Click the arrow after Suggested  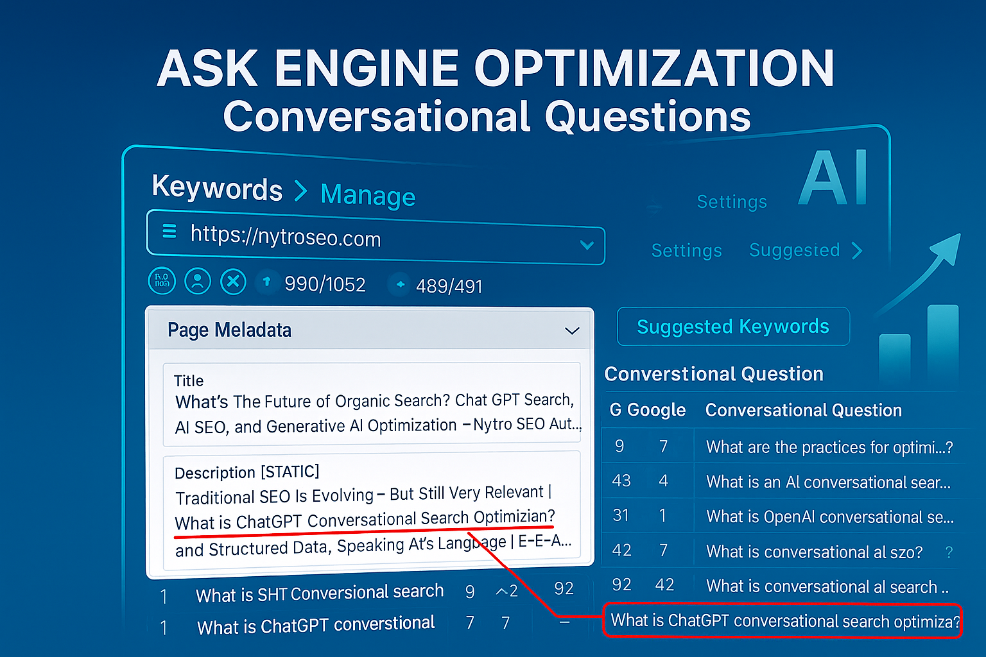(x=857, y=250)
